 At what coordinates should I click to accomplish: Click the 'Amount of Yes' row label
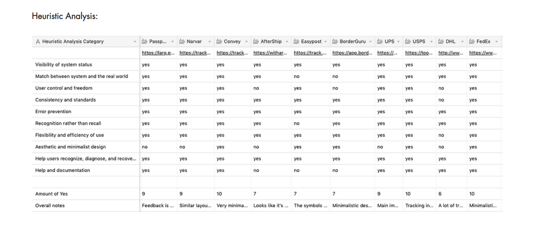pos(51,194)
